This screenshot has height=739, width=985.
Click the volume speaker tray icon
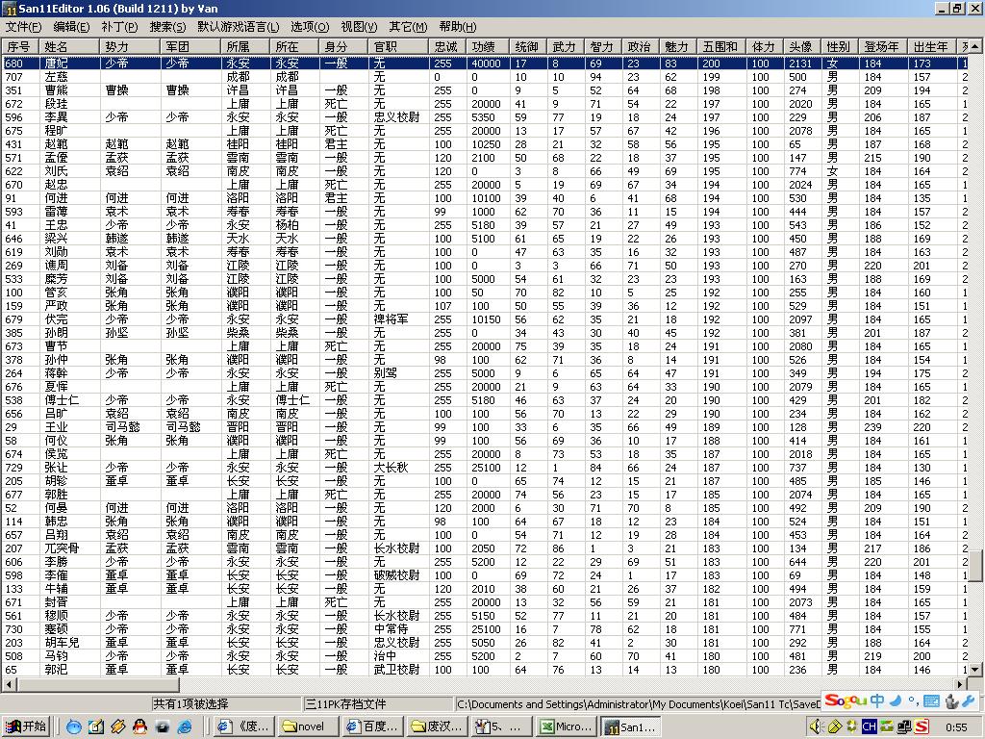click(x=816, y=726)
